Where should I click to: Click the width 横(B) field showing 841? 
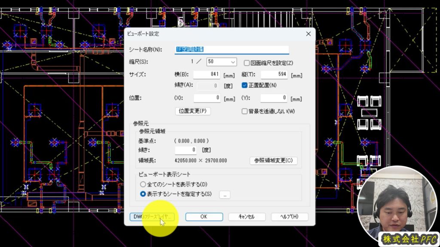coord(207,75)
